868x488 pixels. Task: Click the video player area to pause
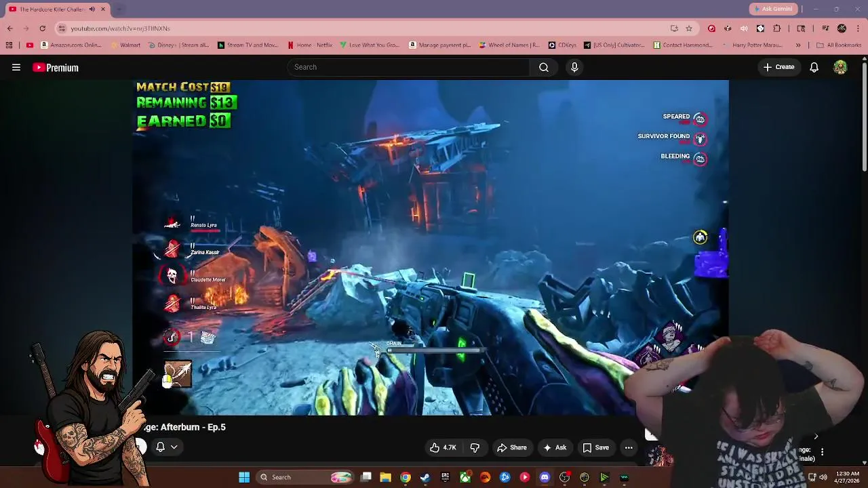[431, 247]
